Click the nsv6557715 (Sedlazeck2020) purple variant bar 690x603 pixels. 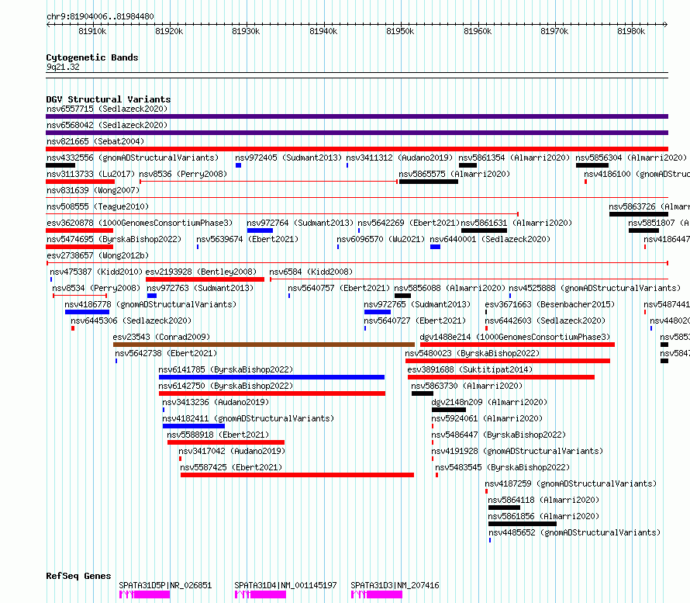tap(357, 116)
